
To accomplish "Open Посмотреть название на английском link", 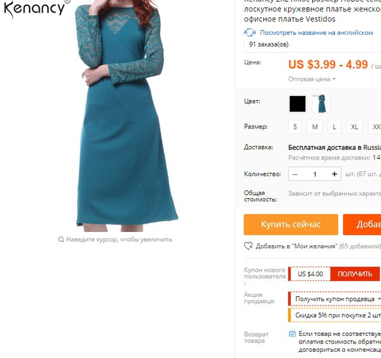I will [317, 33].
